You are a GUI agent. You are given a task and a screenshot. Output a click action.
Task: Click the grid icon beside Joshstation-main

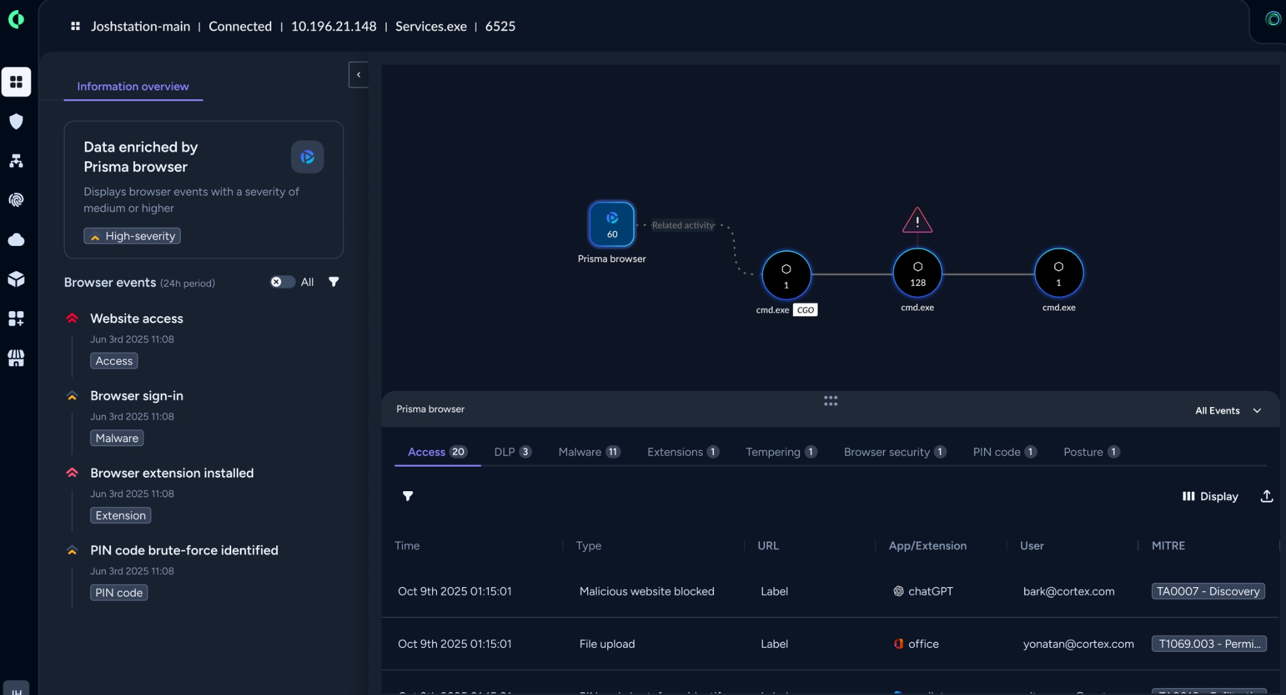pyautogui.click(x=75, y=26)
